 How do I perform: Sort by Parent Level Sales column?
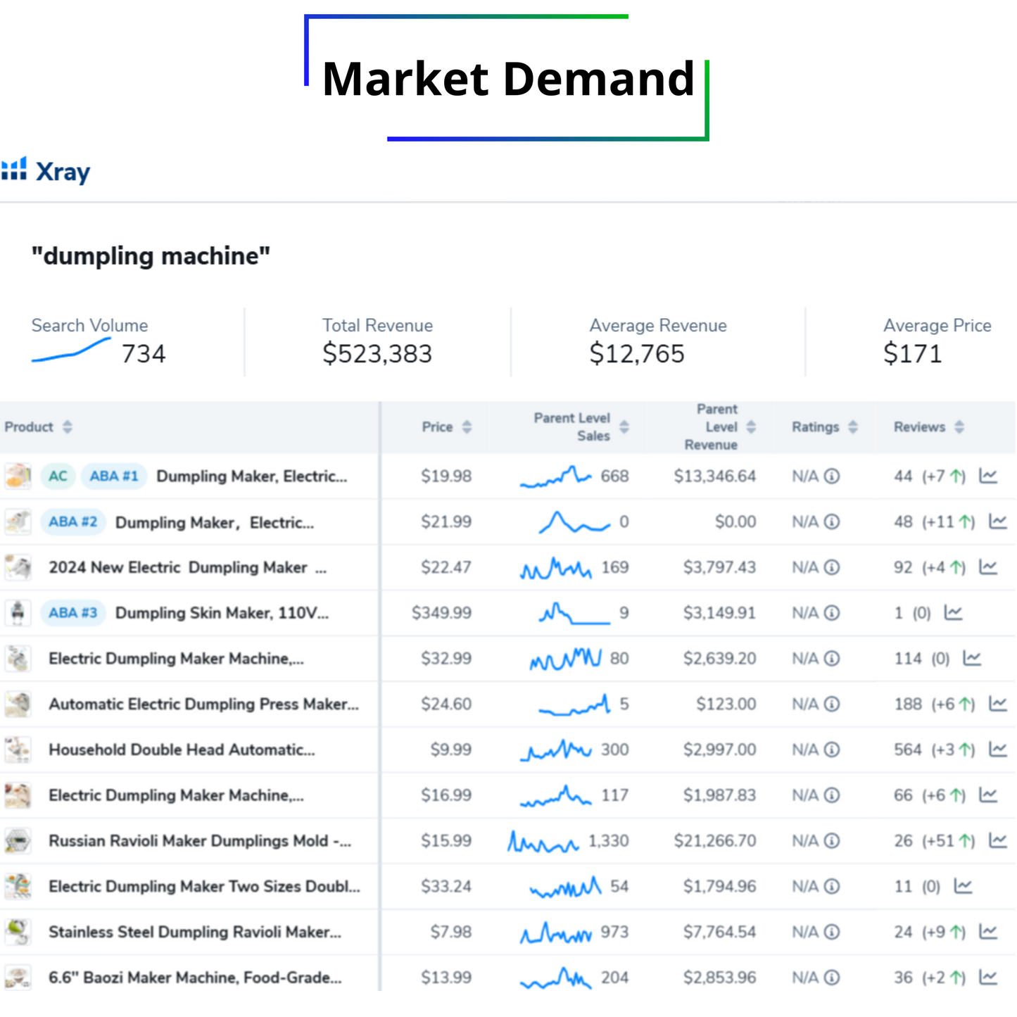click(x=624, y=427)
